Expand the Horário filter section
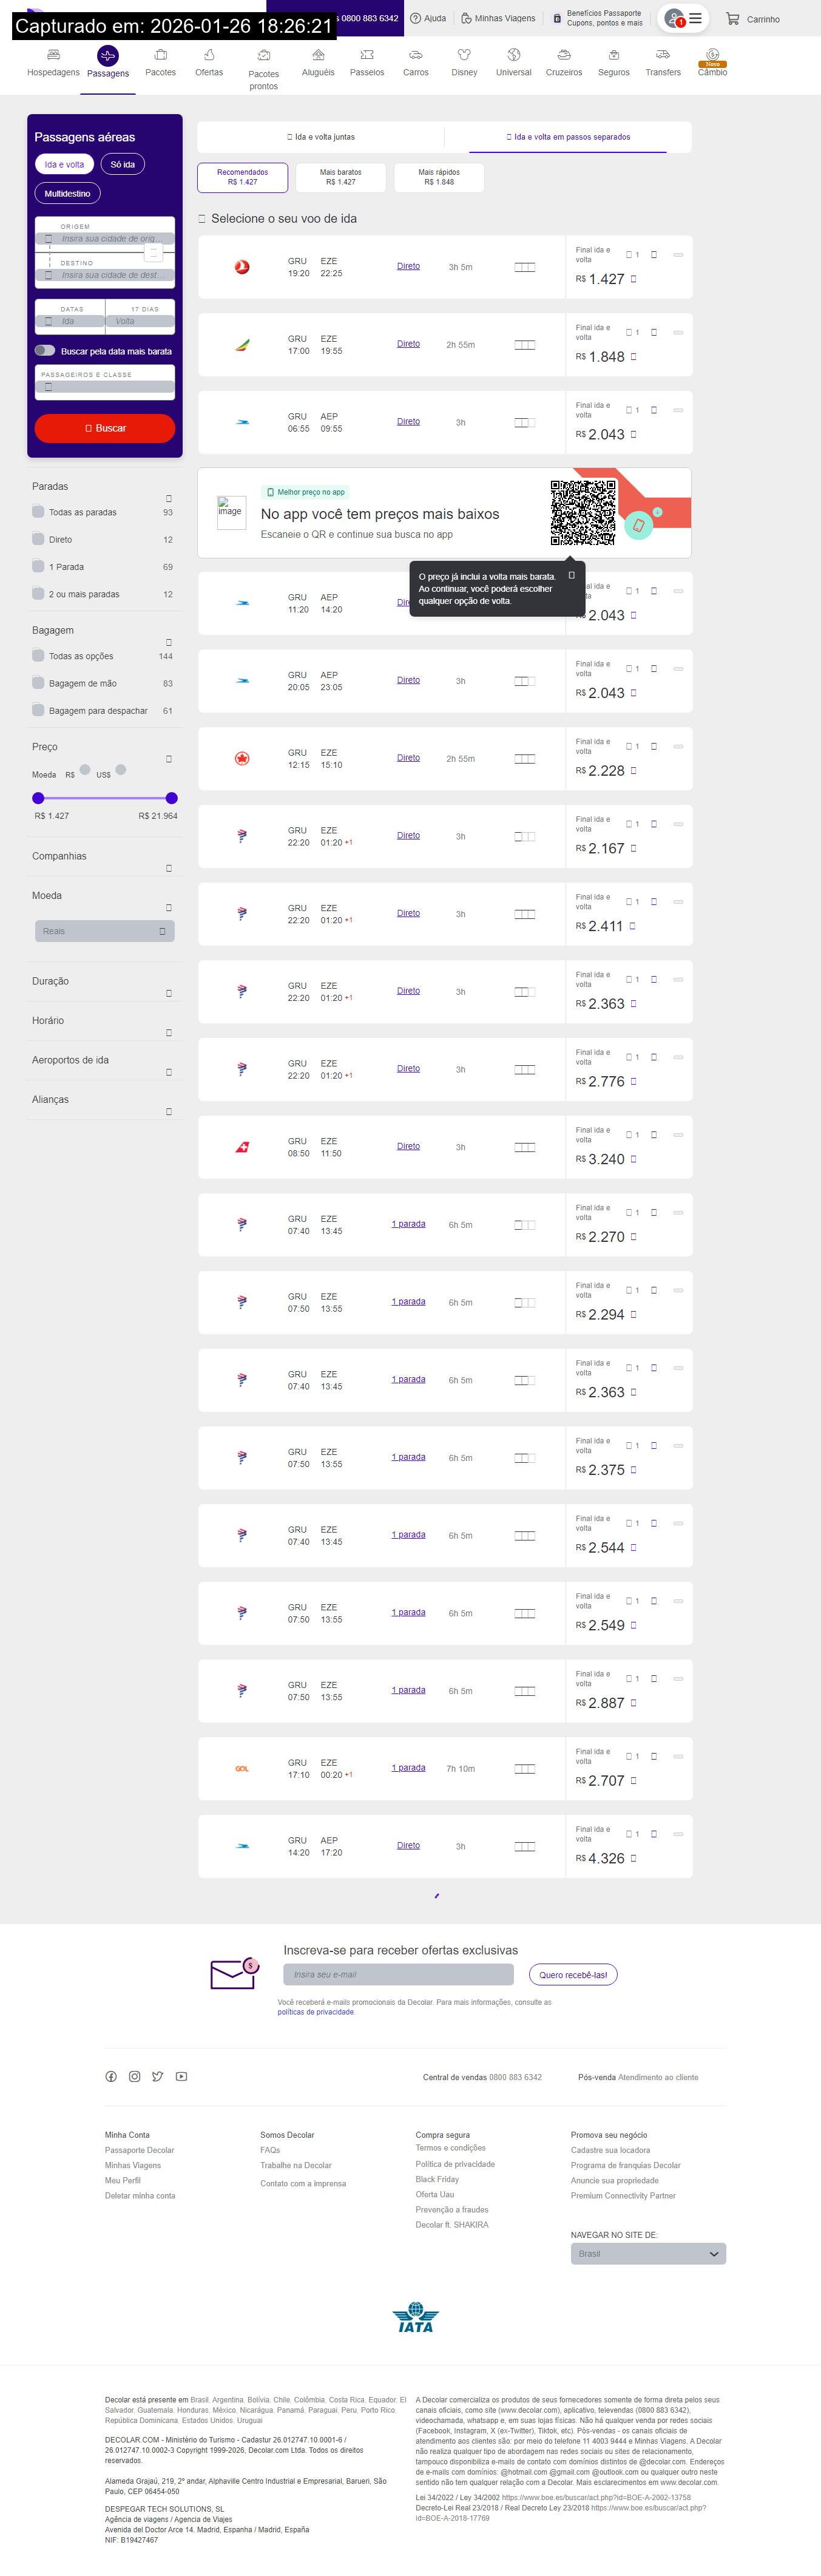The image size is (821, 2576). point(168,1032)
